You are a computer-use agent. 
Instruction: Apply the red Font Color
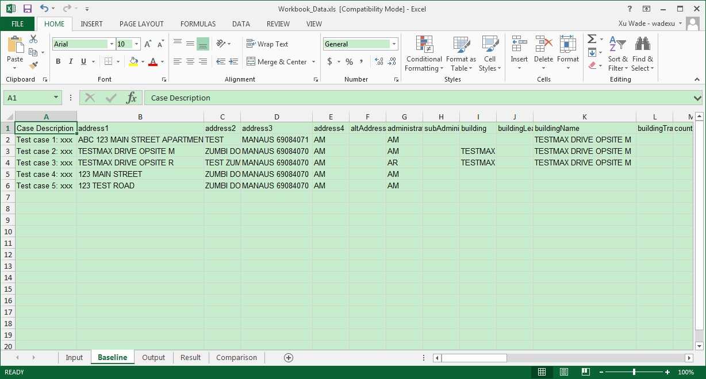tap(153, 61)
